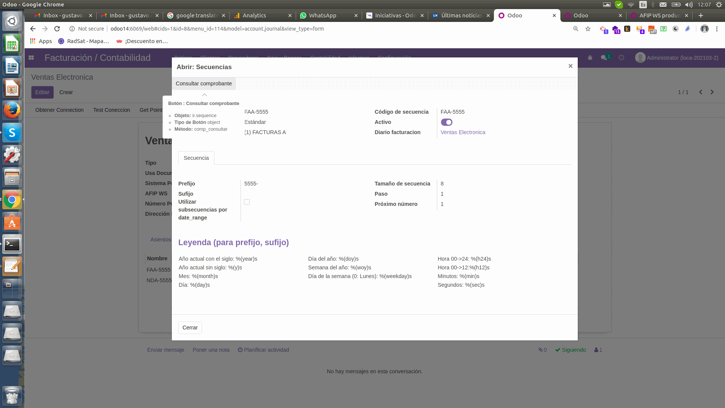Switch to the Analytics tab

click(262, 15)
